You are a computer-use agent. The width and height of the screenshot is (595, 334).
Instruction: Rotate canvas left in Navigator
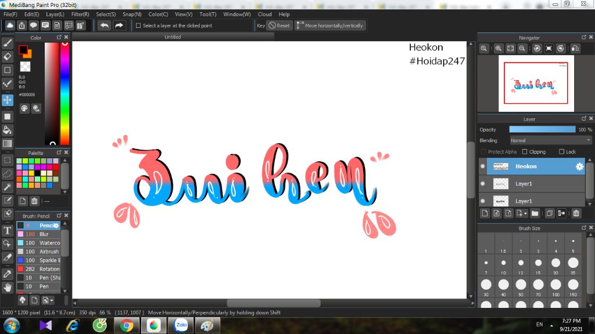[537, 49]
